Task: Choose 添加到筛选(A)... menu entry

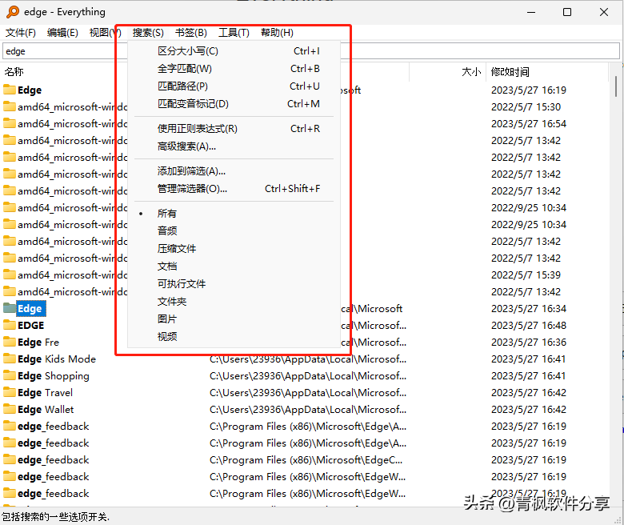Action: [234, 171]
